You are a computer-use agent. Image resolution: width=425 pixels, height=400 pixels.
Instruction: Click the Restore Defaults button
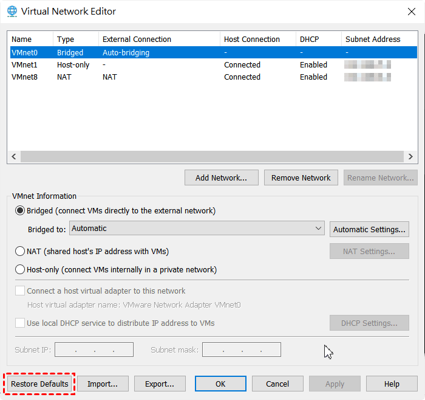[39, 384]
